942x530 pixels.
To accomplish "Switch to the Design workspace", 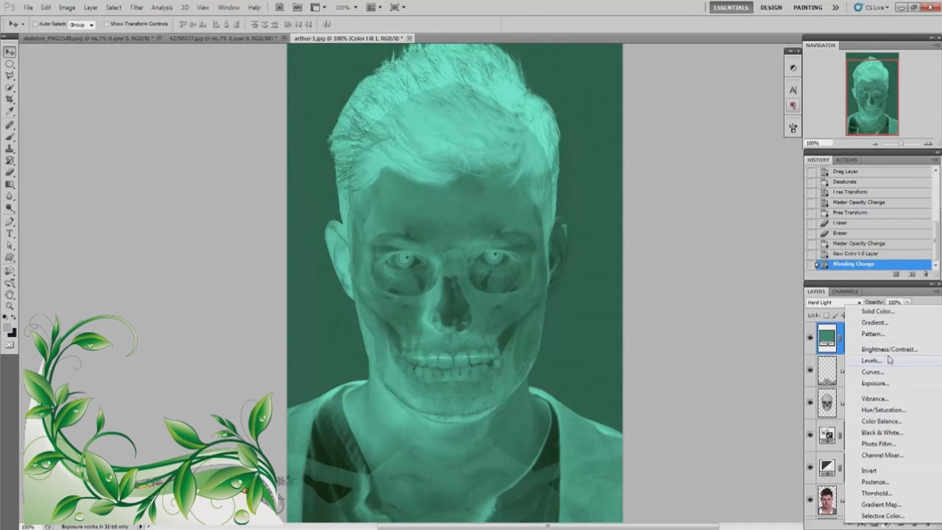I will pyautogui.click(x=771, y=7).
